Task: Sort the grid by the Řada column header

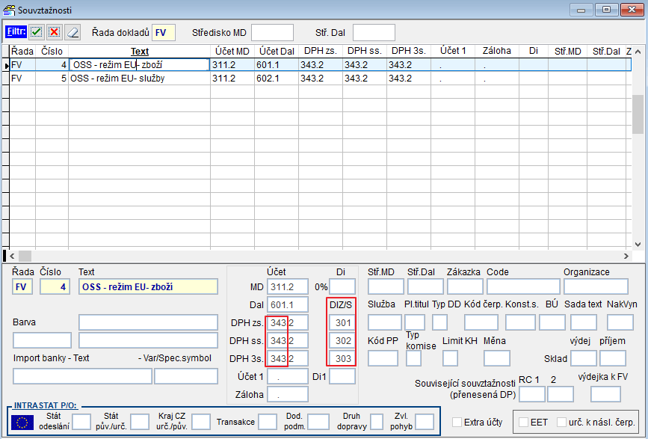Action: coord(22,52)
